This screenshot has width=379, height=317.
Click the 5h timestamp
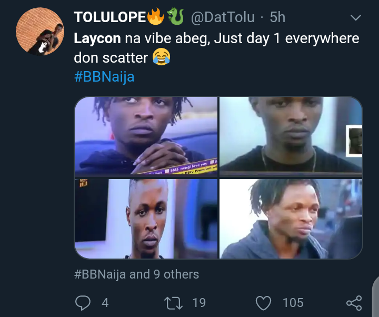point(277,17)
